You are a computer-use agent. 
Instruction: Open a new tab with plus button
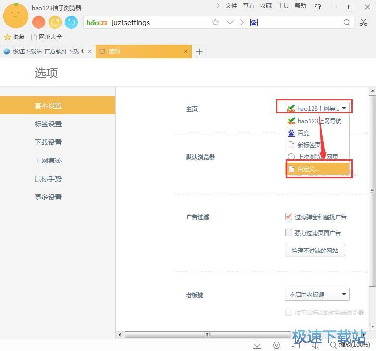(x=199, y=51)
